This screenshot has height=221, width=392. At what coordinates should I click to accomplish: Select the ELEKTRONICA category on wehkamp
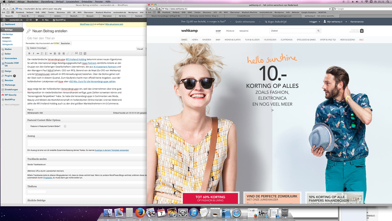point(286,40)
